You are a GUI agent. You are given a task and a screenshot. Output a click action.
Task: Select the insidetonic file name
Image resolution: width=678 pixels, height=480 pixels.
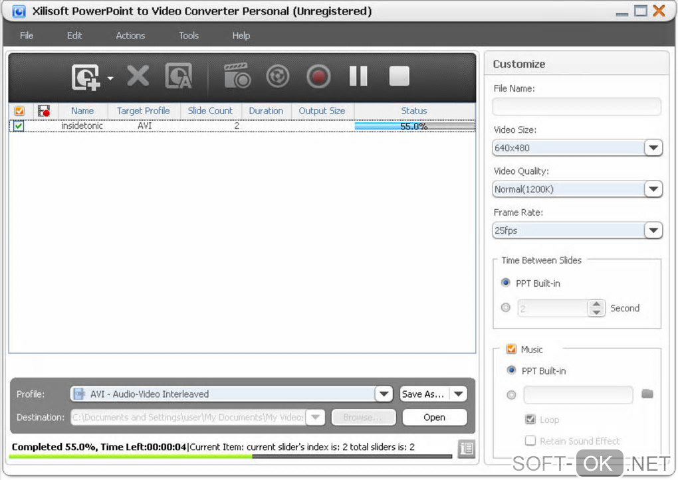[x=82, y=125]
